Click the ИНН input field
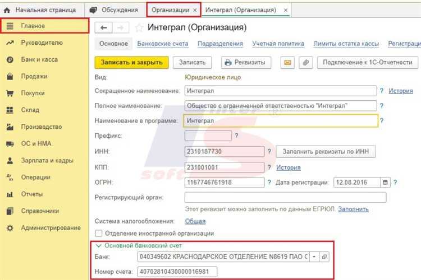Viewport: 421px width, 280px height. point(225,151)
